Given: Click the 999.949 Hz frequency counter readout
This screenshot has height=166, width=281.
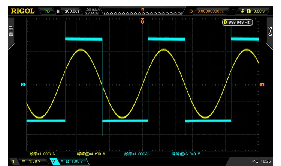Looking at the screenshot, I should pyautogui.click(x=237, y=22).
